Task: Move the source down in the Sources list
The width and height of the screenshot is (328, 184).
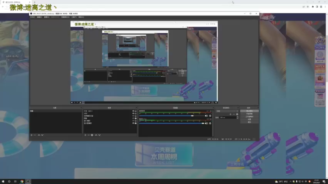Action: coord(99,135)
